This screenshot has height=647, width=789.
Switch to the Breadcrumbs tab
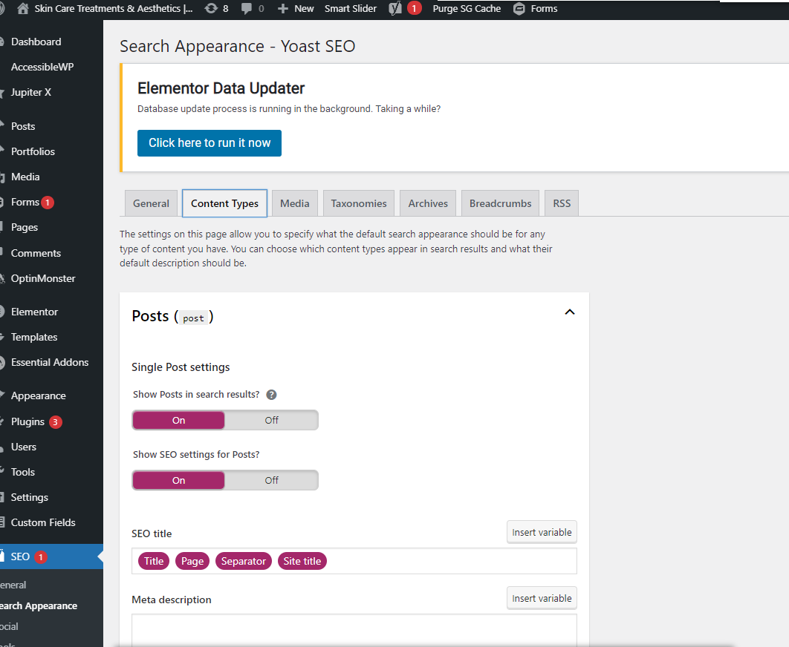tap(500, 203)
